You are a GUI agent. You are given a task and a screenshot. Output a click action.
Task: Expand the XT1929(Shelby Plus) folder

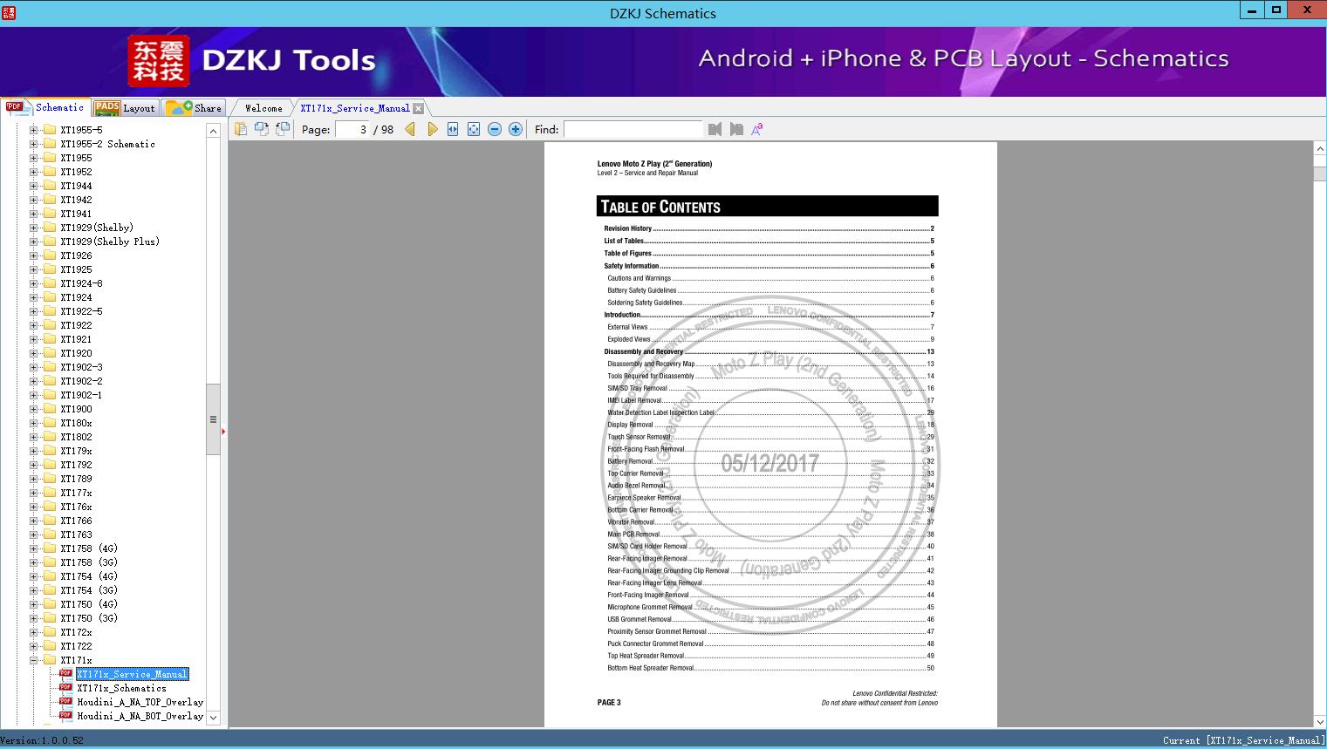pos(34,242)
